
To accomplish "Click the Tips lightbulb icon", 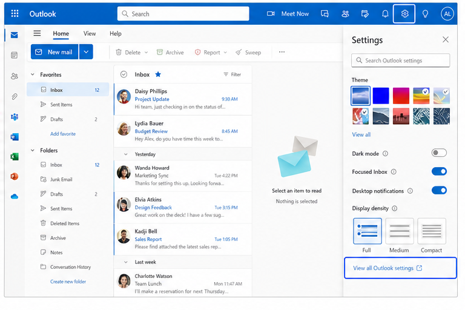I will point(425,14).
